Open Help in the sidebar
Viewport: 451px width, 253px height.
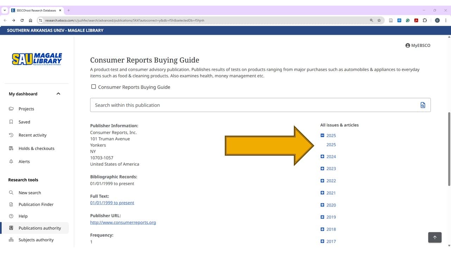coord(23,216)
